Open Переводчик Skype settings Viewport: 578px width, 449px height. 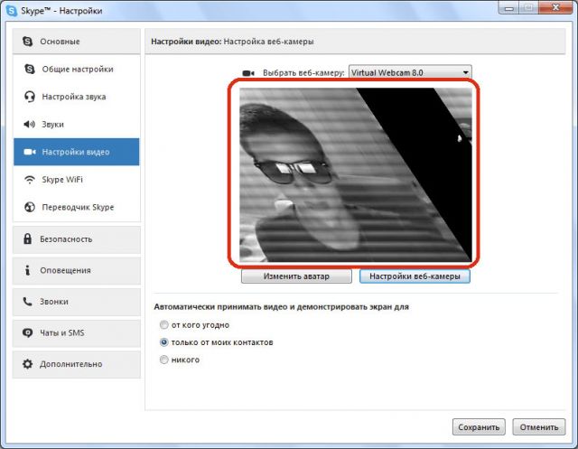(77, 207)
